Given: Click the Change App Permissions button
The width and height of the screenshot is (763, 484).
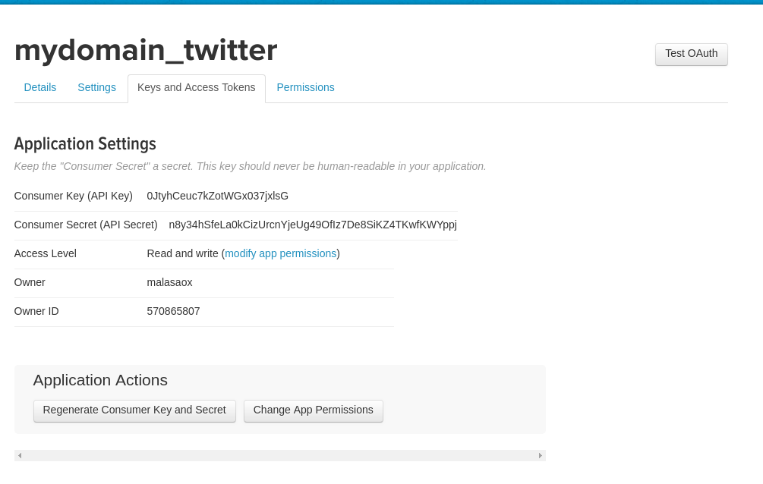Looking at the screenshot, I should coord(314,410).
